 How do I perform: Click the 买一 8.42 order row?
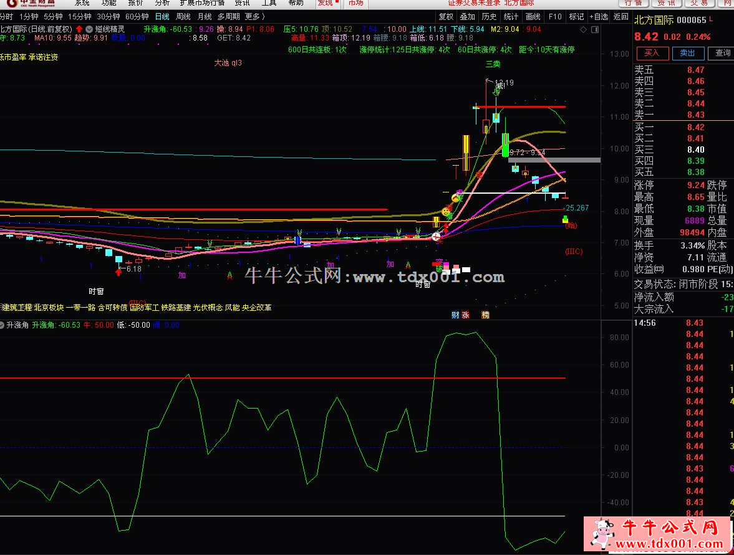pos(683,127)
